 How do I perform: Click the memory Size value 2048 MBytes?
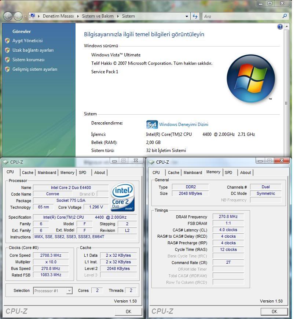[190, 193]
